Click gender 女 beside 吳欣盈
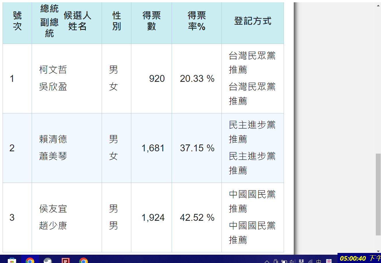This screenshot has width=381, height=263. click(113, 87)
